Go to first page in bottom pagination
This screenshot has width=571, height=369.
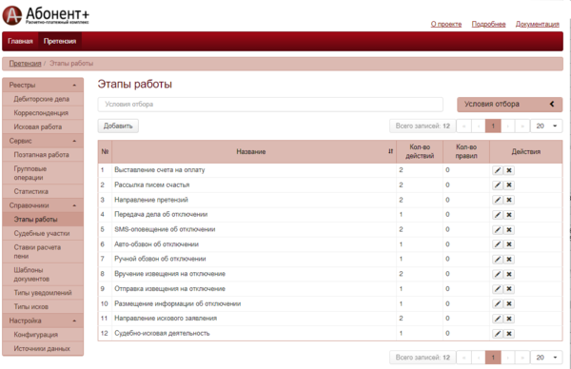(463, 358)
